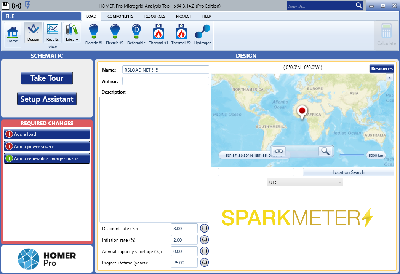
Task: Click the arrow icon in the map's top-right corner
Action: coord(390,78)
